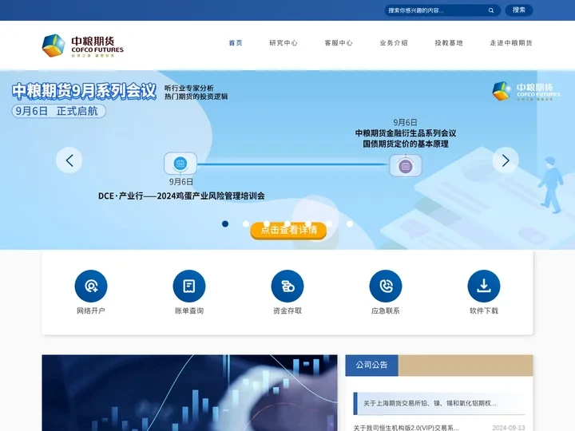Image resolution: width=575 pixels, height=431 pixels.
Task: Click the stock chart news image
Action: tap(189, 393)
